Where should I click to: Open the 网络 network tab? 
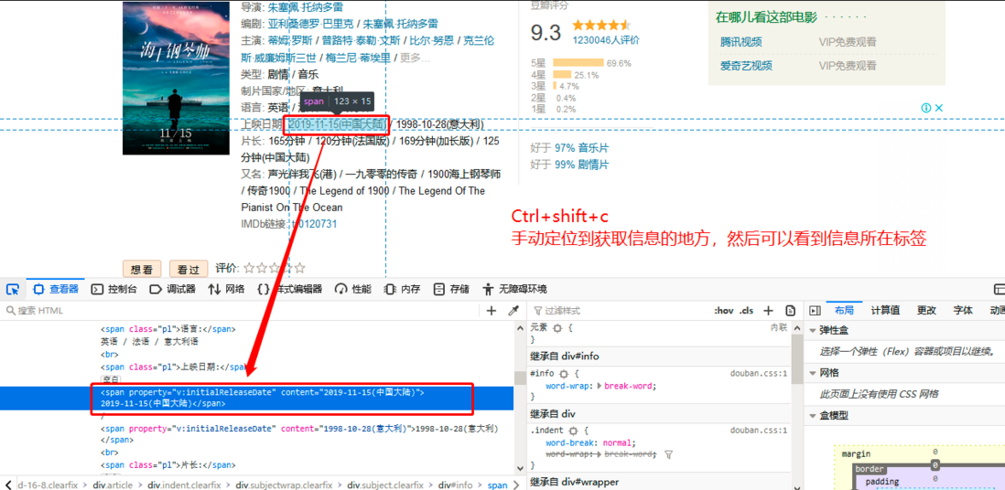click(x=226, y=290)
